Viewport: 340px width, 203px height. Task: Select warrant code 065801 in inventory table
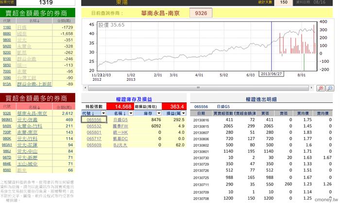click(94, 132)
